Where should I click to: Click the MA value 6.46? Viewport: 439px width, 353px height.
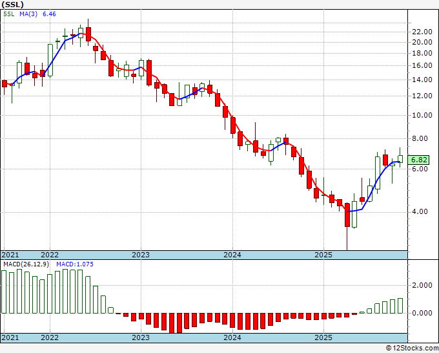(x=49, y=14)
